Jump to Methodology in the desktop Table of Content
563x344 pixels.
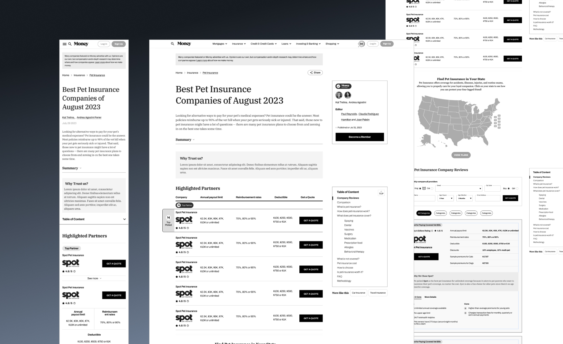(344, 281)
